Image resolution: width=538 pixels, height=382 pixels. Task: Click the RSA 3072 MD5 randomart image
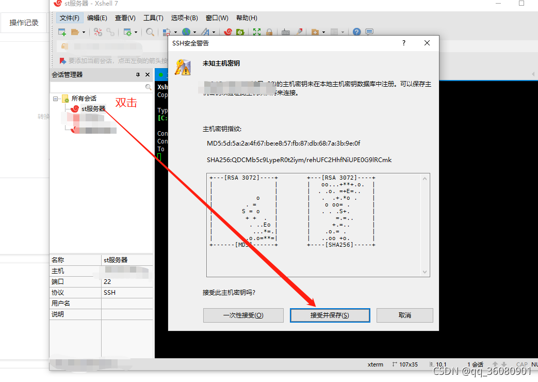point(243,211)
